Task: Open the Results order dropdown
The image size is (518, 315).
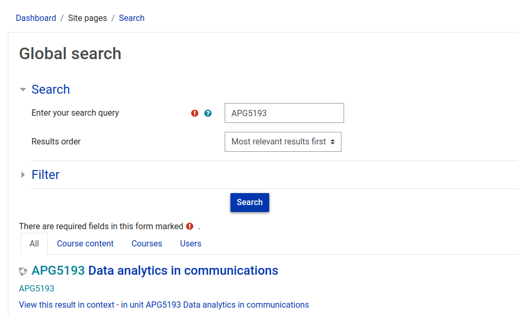Action: tap(283, 142)
